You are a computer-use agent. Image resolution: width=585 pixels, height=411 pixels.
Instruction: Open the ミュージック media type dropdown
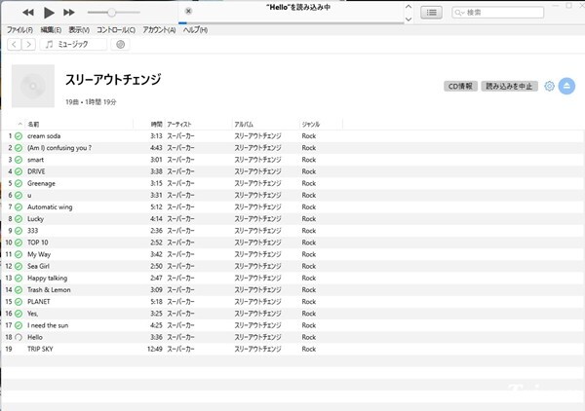(x=73, y=45)
